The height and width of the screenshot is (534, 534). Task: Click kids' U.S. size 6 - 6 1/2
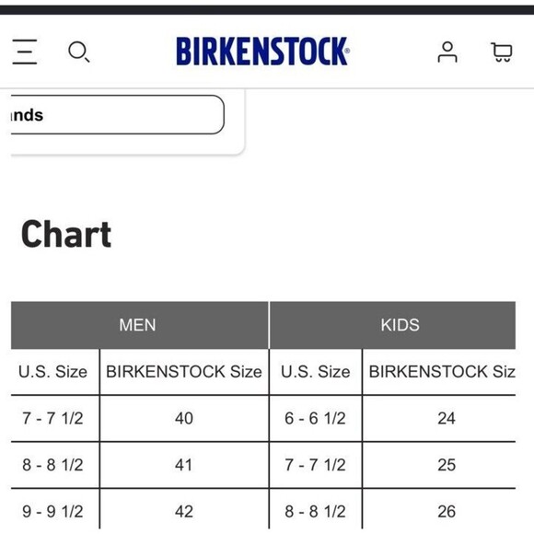click(316, 418)
